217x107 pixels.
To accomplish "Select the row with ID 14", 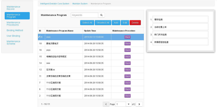I will (91, 63).
